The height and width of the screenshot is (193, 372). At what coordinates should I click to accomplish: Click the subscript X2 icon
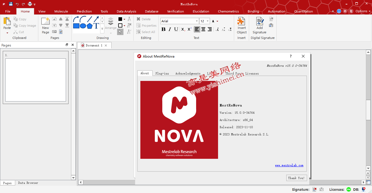[183, 29]
